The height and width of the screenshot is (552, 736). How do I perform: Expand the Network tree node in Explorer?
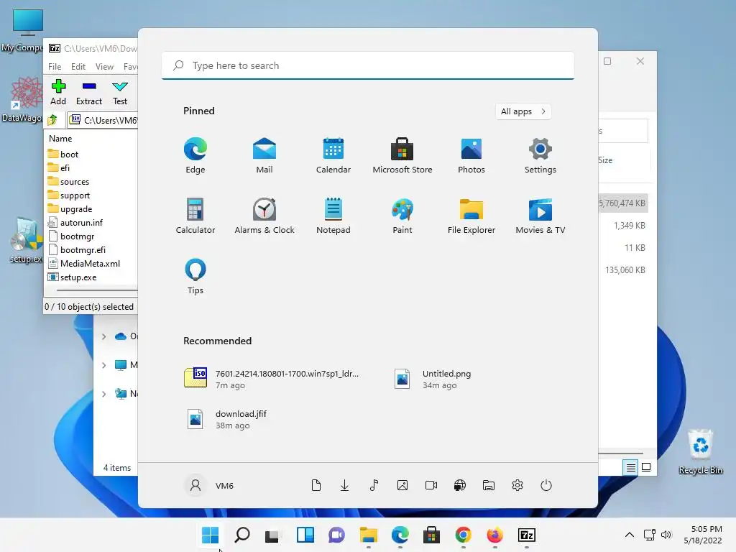[103, 394]
